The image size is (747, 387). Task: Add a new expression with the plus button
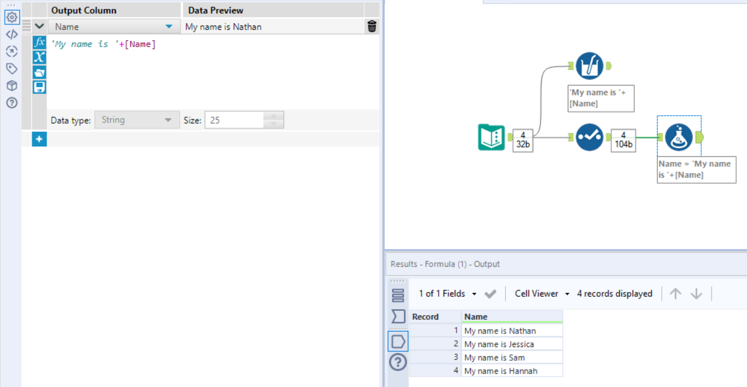point(38,139)
